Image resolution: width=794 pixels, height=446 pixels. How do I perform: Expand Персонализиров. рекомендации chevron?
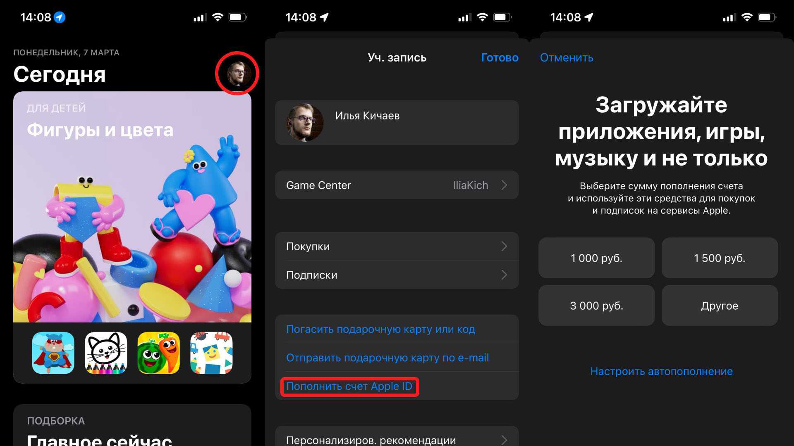[504, 440]
